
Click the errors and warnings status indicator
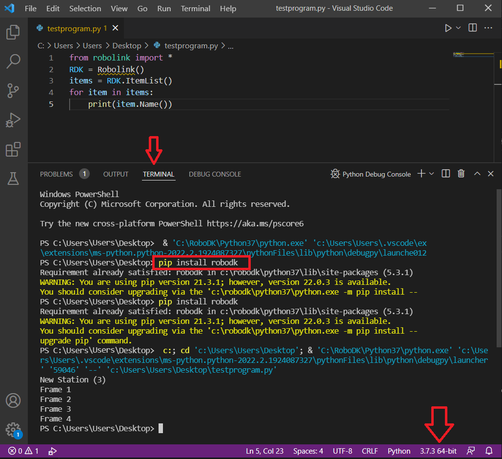click(x=23, y=451)
